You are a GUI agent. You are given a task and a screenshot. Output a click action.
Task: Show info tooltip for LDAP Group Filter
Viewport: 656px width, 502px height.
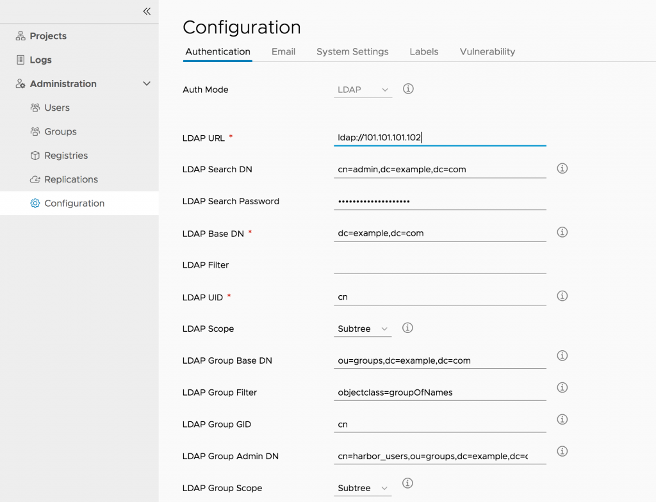pyautogui.click(x=562, y=387)
